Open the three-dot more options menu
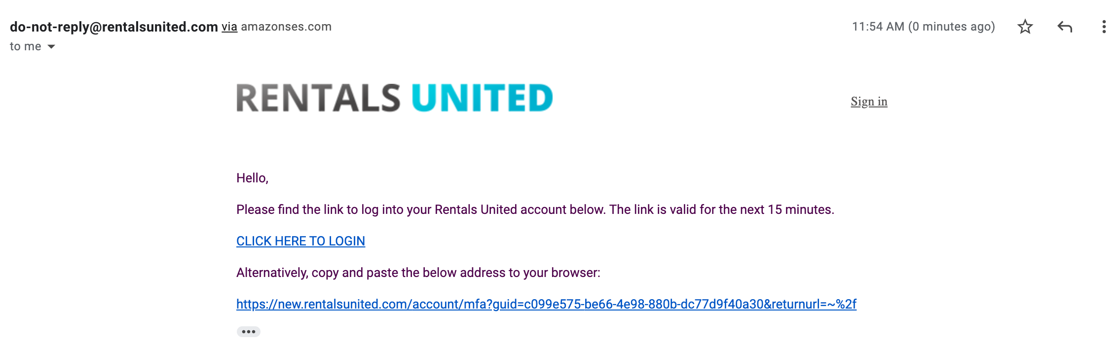This screenshot has height=345, width=1118. click(x=1104, y=27)
